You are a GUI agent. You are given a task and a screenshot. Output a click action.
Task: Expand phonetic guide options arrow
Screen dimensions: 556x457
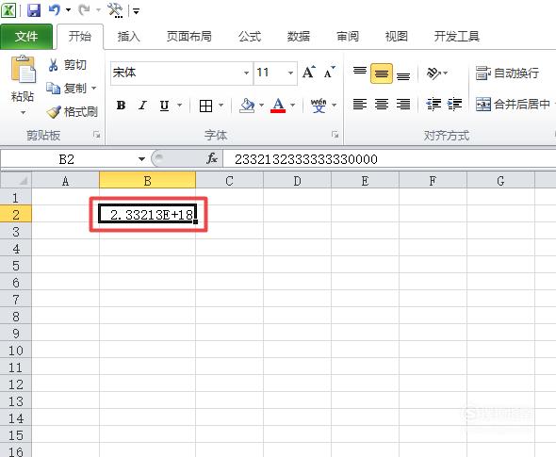[334, 105]
